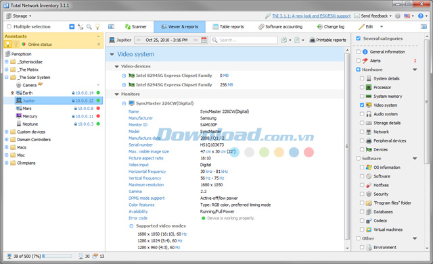Click Printable reports button
The width and height of the screenshot is (433, 264).
point(327,40)
